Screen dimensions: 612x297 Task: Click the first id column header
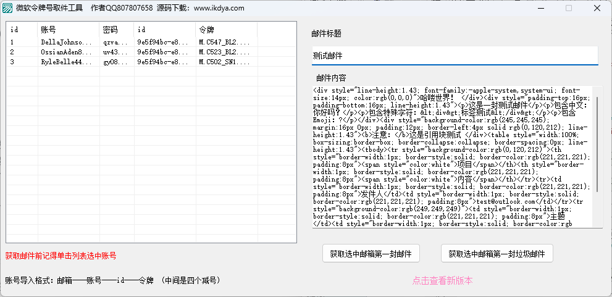[x=22, y=30]
